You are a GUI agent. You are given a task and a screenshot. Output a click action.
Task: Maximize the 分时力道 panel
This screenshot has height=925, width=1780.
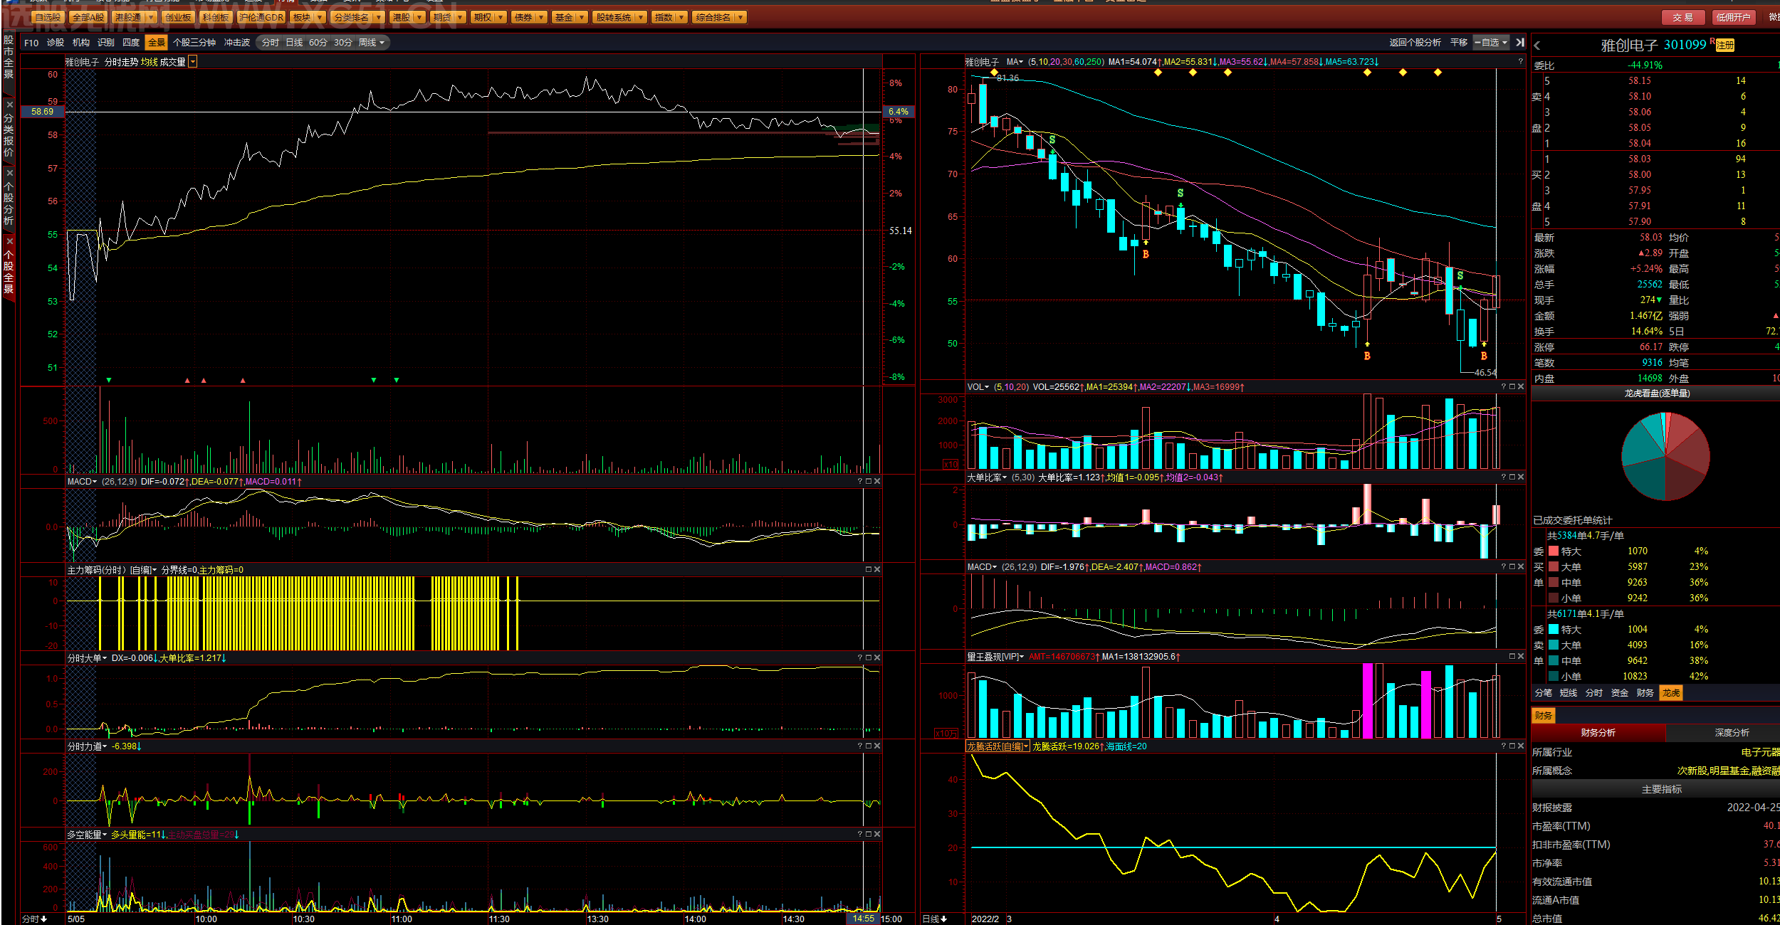pos(869,746)
